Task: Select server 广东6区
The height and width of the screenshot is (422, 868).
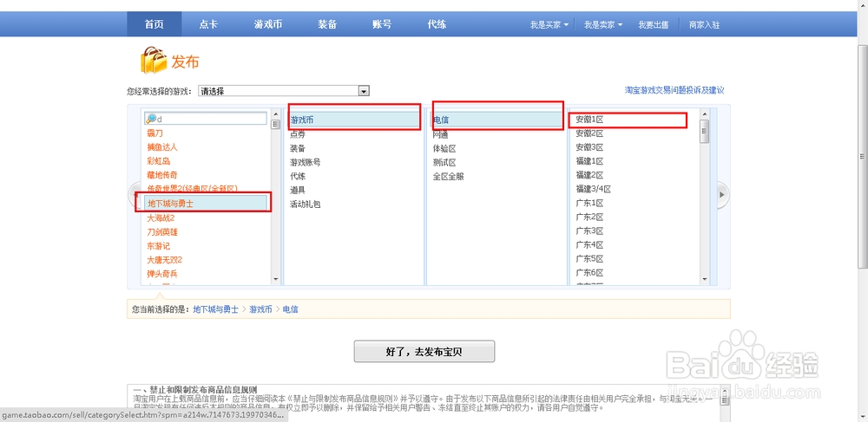Action: point(589,272)
